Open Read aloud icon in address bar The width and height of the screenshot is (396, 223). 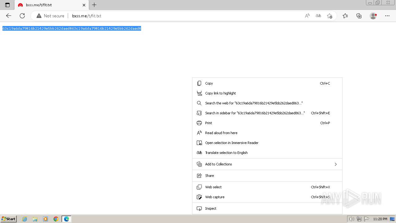point(307,16)
